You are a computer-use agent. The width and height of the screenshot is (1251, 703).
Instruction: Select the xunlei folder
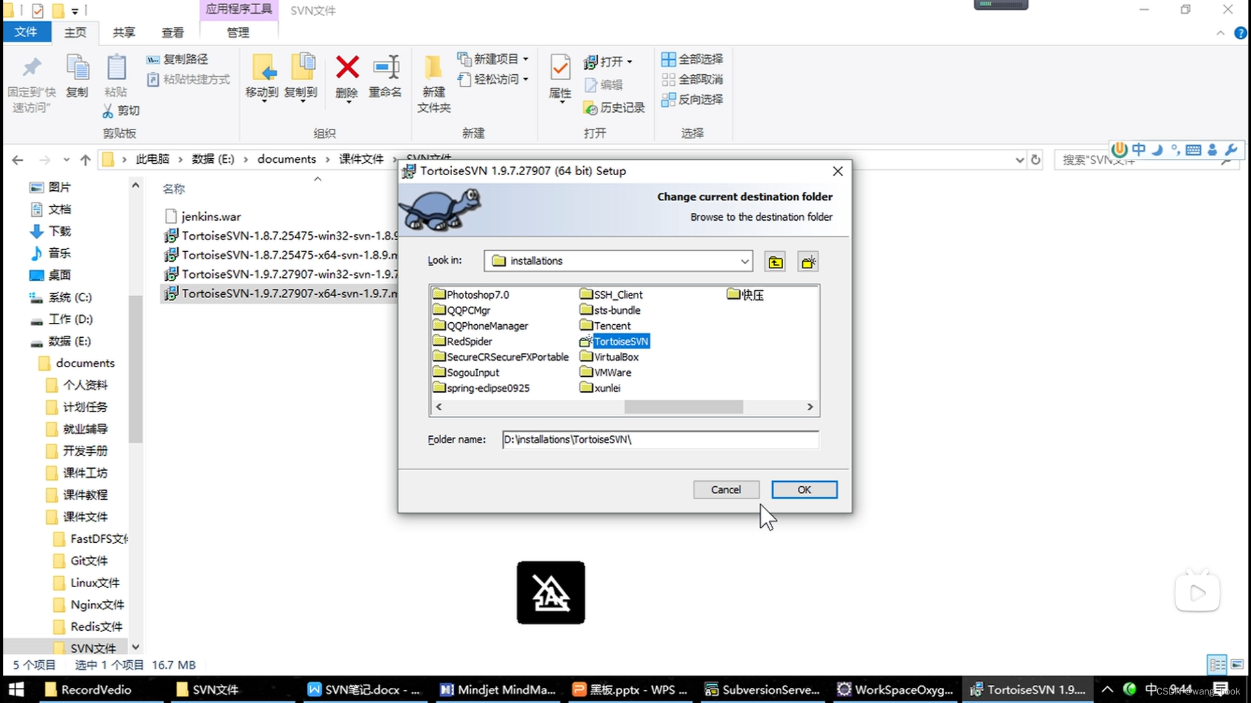600,388
